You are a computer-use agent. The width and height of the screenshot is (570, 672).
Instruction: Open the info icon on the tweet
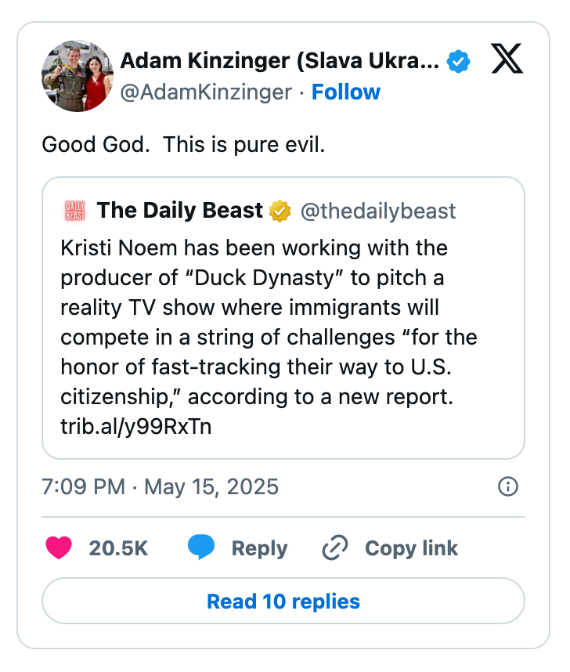tap(507, 486)
